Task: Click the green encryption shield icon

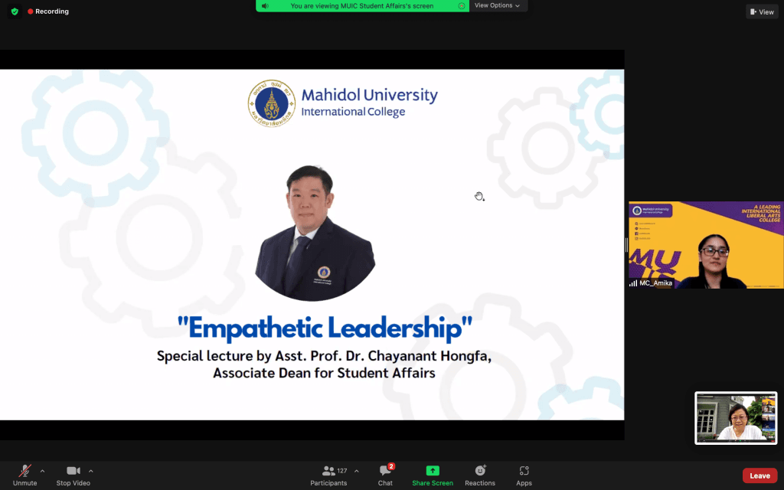Action: click(15, 11)
